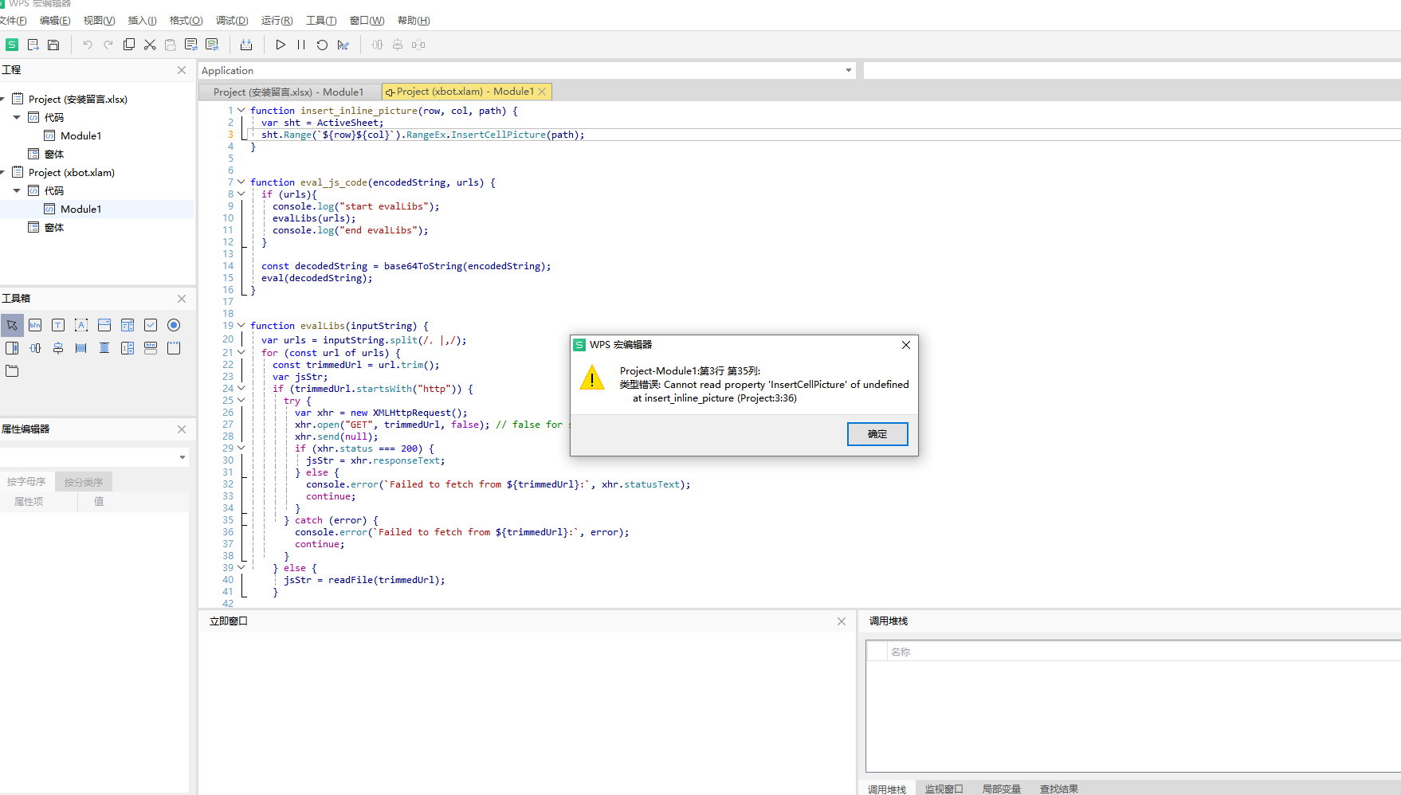Fold the eval_js_code function at line 7
This screenshot has height=795, width=1401.
click(x=241, y=182)
